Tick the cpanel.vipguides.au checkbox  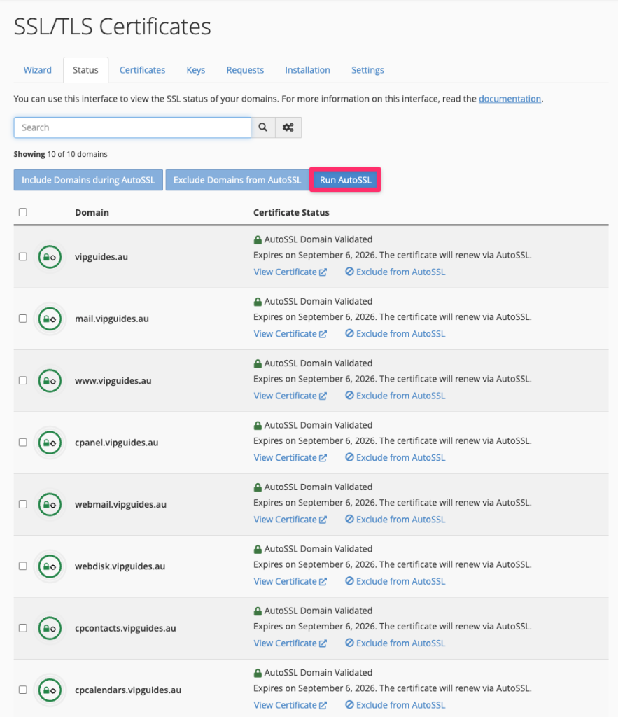(x=23, y=443)
